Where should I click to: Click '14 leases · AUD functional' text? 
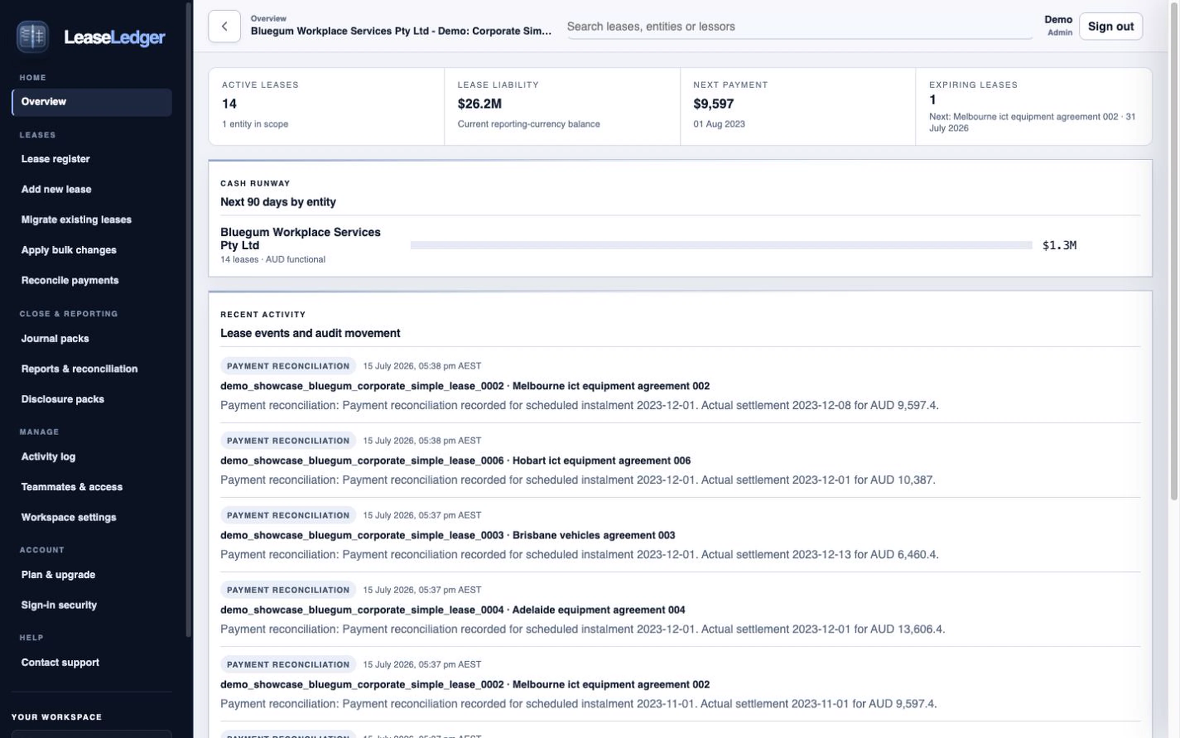pyautogui.click(x=273, y=259)
